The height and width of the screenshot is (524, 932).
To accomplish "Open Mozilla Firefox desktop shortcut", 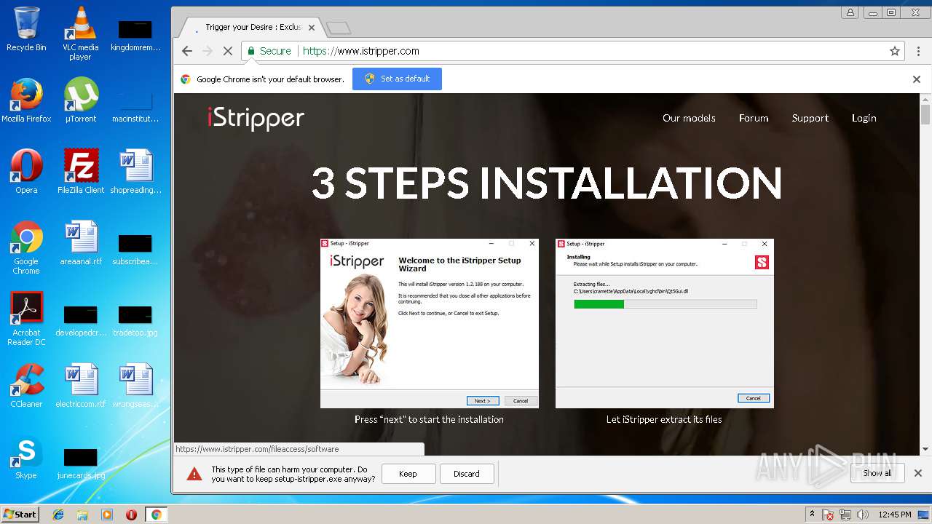I will 26,100.
